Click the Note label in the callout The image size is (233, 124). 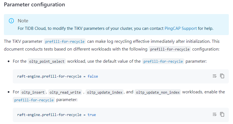[x=23, y=21]
